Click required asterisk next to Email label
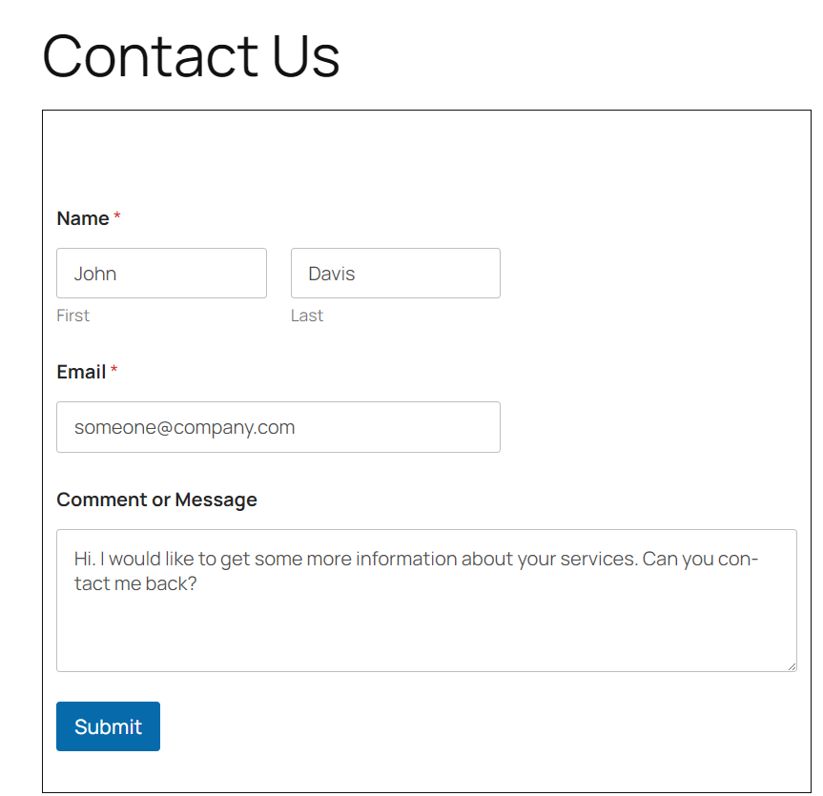The image size is (823, 796). [114, 372]
